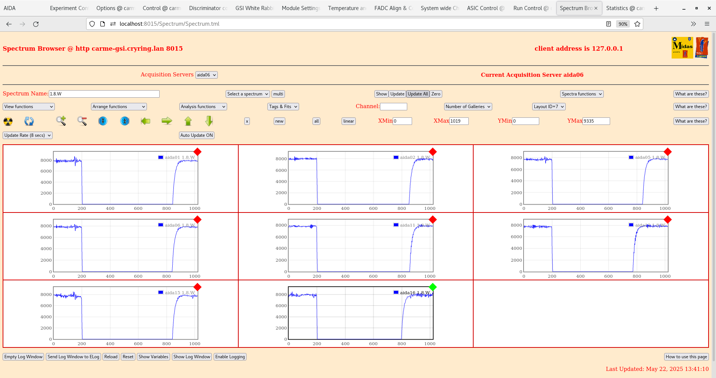Select the zoom-out magnifier icon
716x378 pixels.
[82, 121]
